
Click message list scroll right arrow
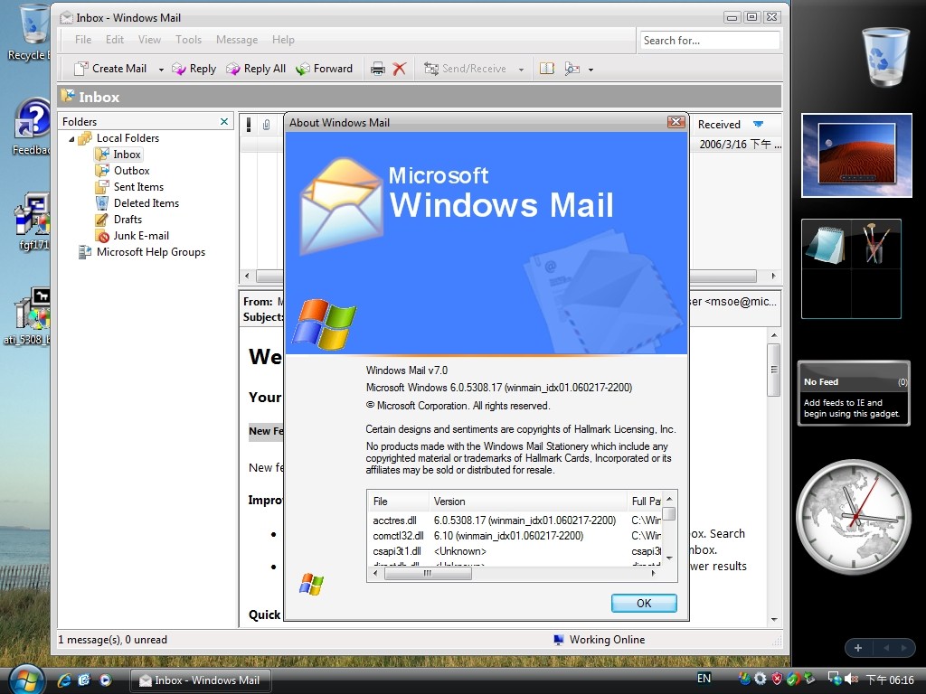[774, 277]
